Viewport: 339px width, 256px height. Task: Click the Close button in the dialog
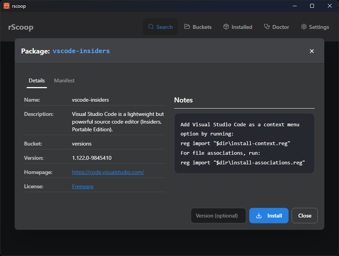click(x=304, y=216)
